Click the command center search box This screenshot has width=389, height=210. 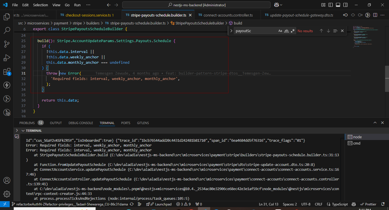[196, 5]
